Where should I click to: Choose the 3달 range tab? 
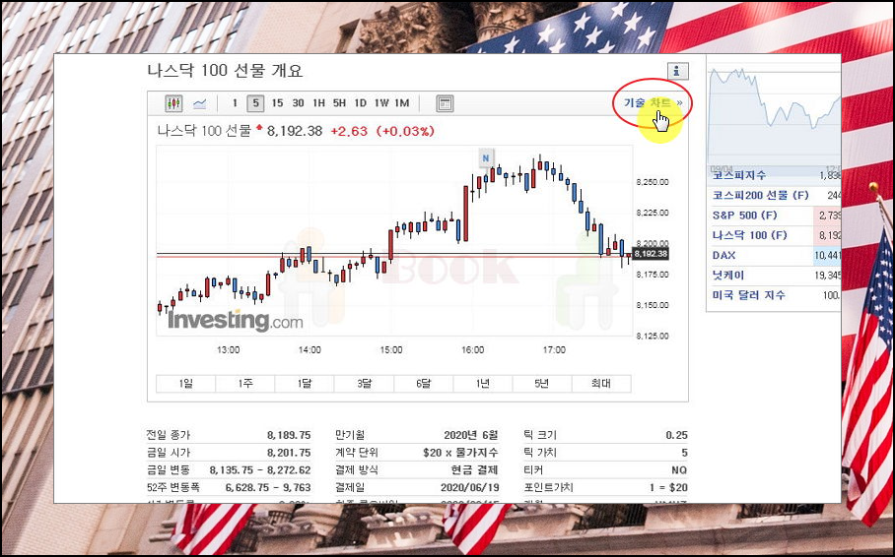pos(364,384)
